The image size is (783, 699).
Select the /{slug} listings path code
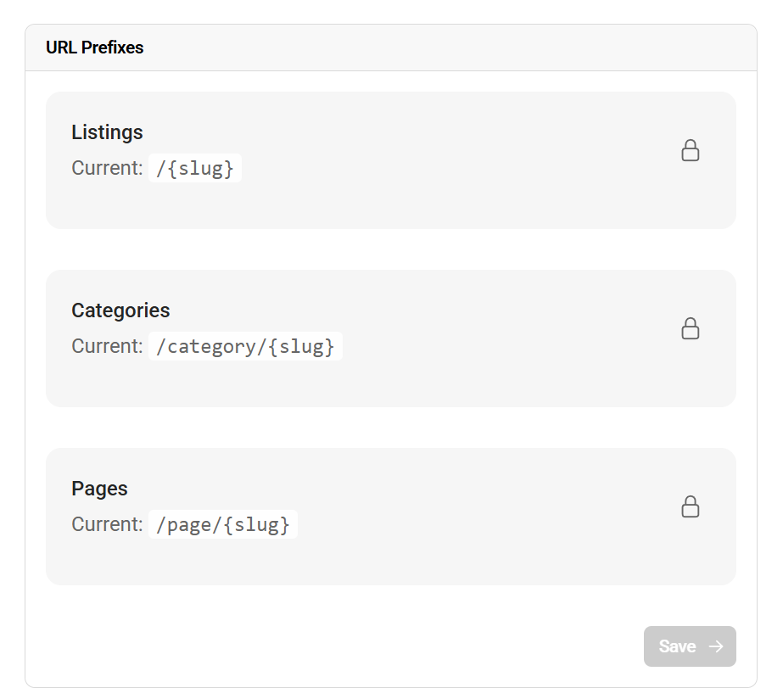tap(195, 168)
